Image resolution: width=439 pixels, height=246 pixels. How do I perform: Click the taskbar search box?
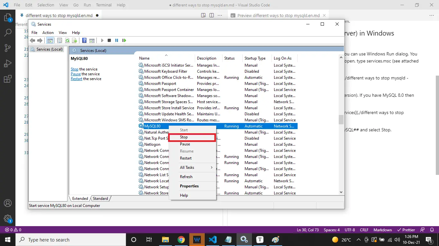71,240
